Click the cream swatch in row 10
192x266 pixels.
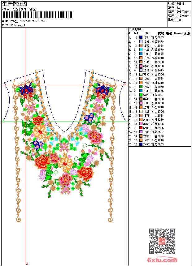click(141, 74)
